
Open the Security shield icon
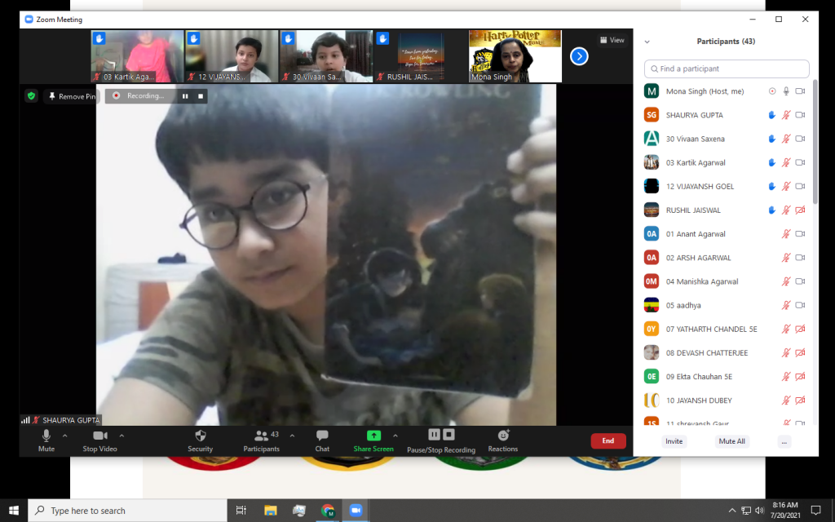point(200,436)
